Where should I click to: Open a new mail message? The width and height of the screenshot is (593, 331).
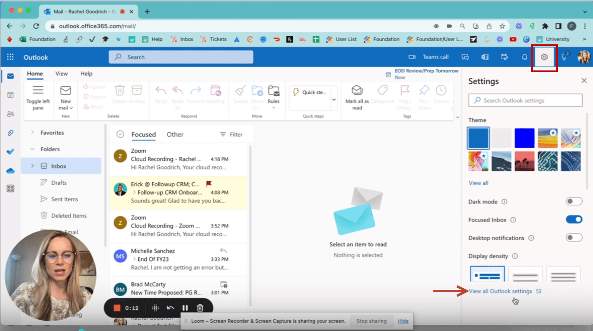pos(65,95)
